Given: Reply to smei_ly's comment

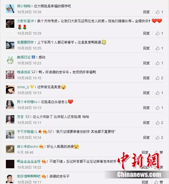Looking at the screenshot, I should pos(147,93).
